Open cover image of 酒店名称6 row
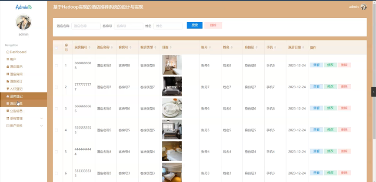The width and height of the screenshot is (376, 182). click(172, 108)
